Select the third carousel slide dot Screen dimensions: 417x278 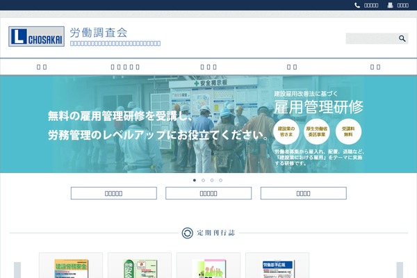[x=212, y=181]
